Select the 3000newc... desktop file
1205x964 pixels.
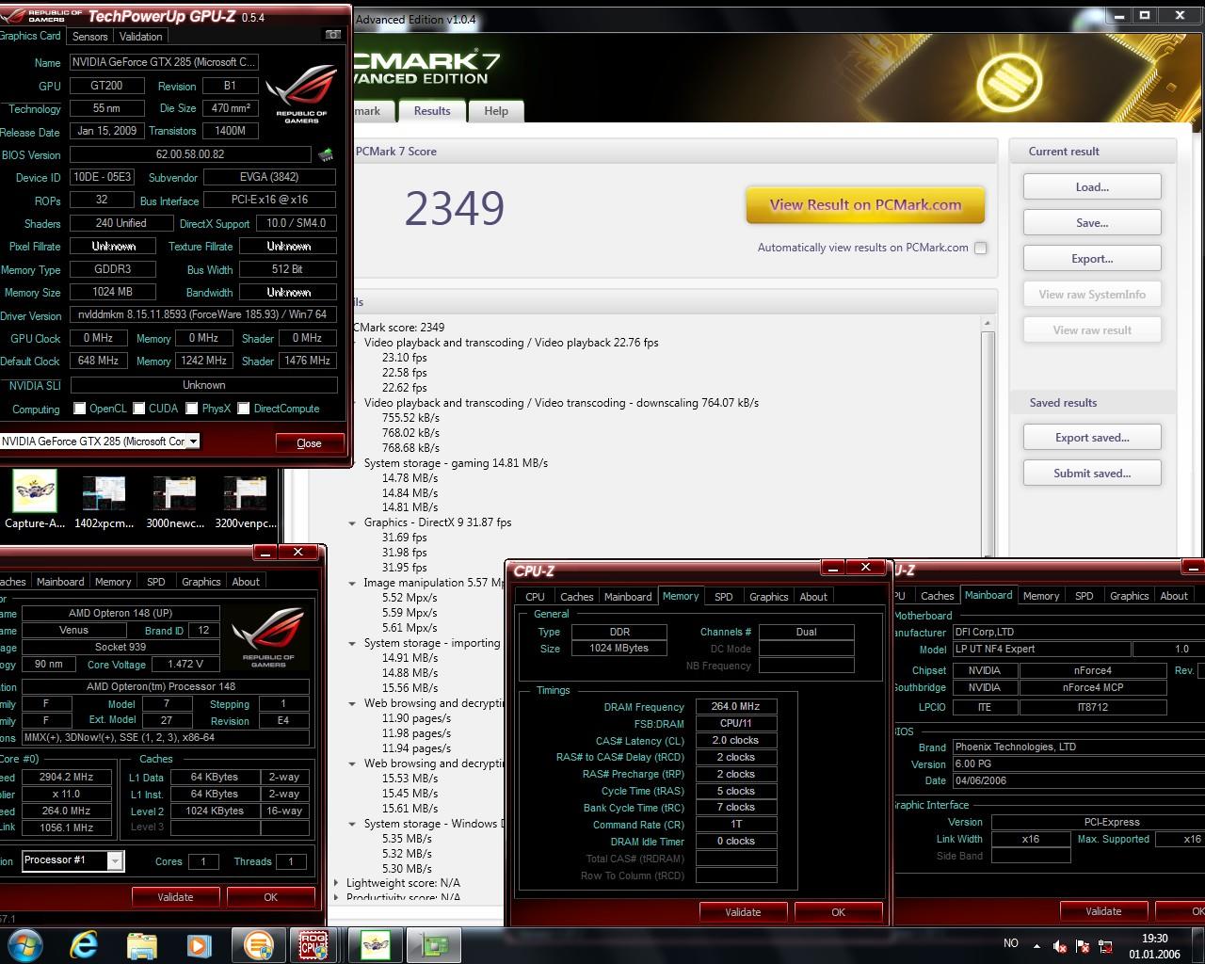(175, 502)
